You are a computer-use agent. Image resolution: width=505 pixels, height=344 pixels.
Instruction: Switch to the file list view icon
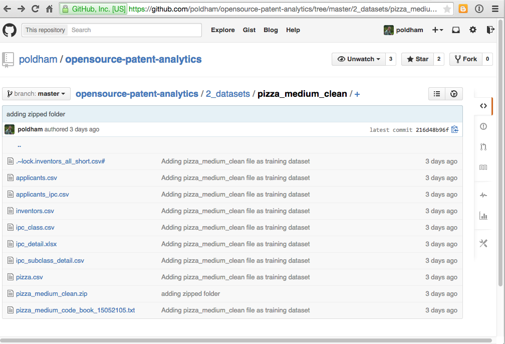click(x=437, y=94)
